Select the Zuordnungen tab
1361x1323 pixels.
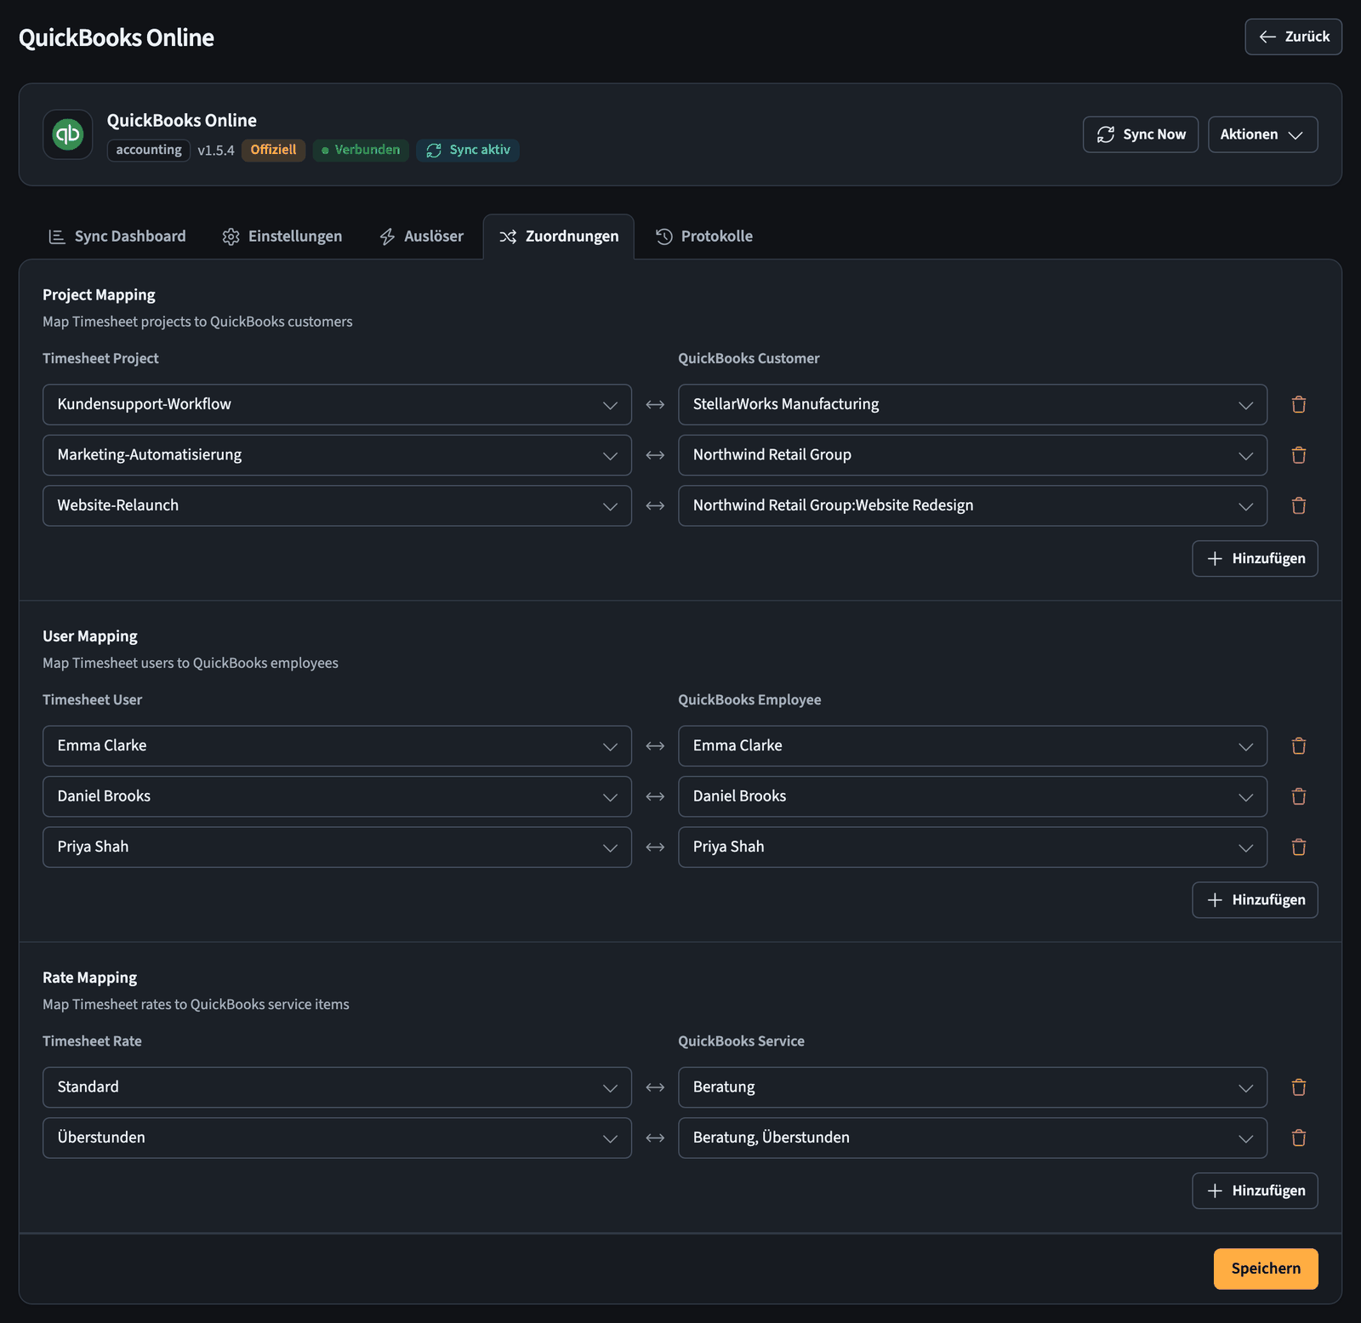tap(559, 237)
